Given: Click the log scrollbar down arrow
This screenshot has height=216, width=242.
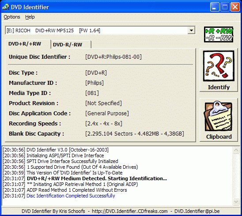Looking at the screenshot, I should pyautogui.click(x=236, y=202).
